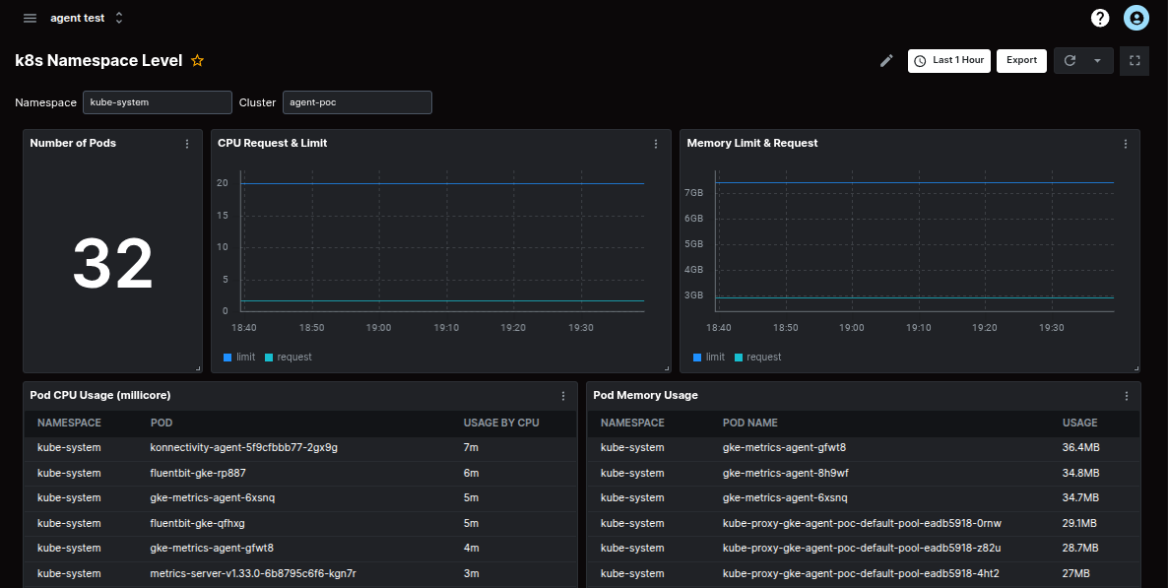Click the edit dashboard pencil icon
The width and height of the screenshot is (1168, 588).
pos(885,60)
